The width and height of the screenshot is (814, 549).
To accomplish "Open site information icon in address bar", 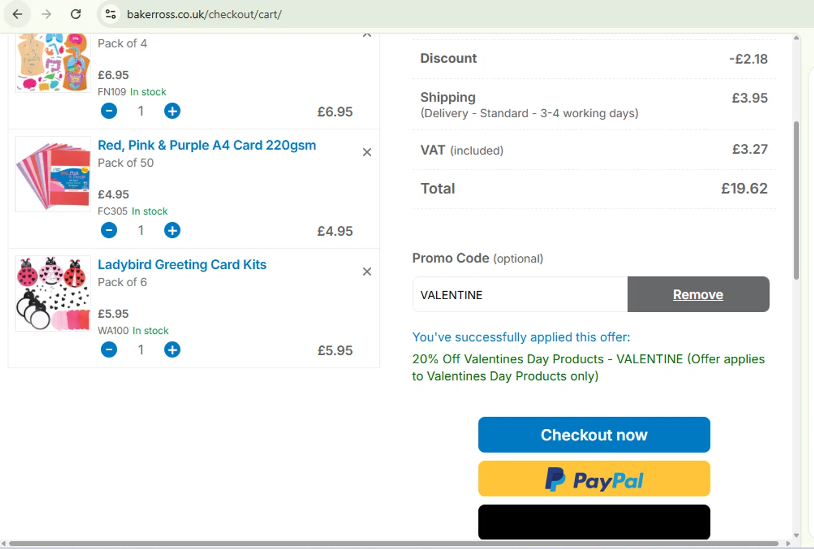I will pyautogui.click(x=111, y=14).
